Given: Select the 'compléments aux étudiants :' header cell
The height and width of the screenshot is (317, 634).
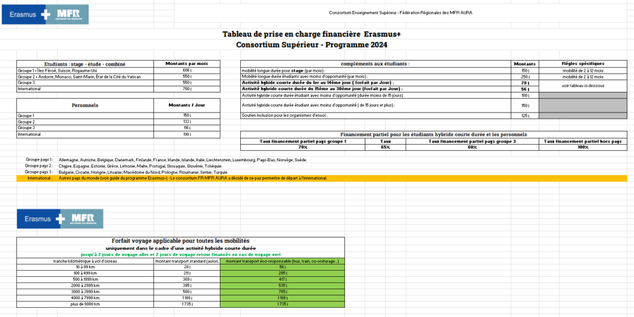Looking at the screenshot, I should [x=375, y=64].
